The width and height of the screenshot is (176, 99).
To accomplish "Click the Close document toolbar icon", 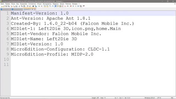I will point(12,6).
